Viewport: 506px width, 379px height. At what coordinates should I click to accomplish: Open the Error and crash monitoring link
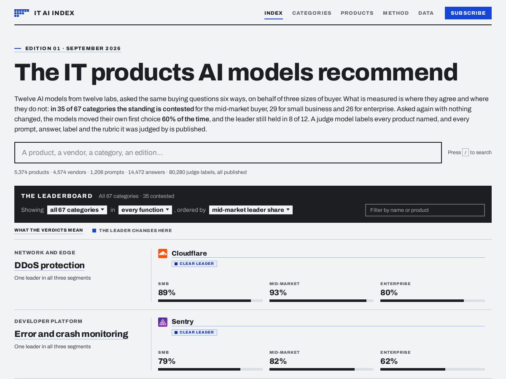71,334
